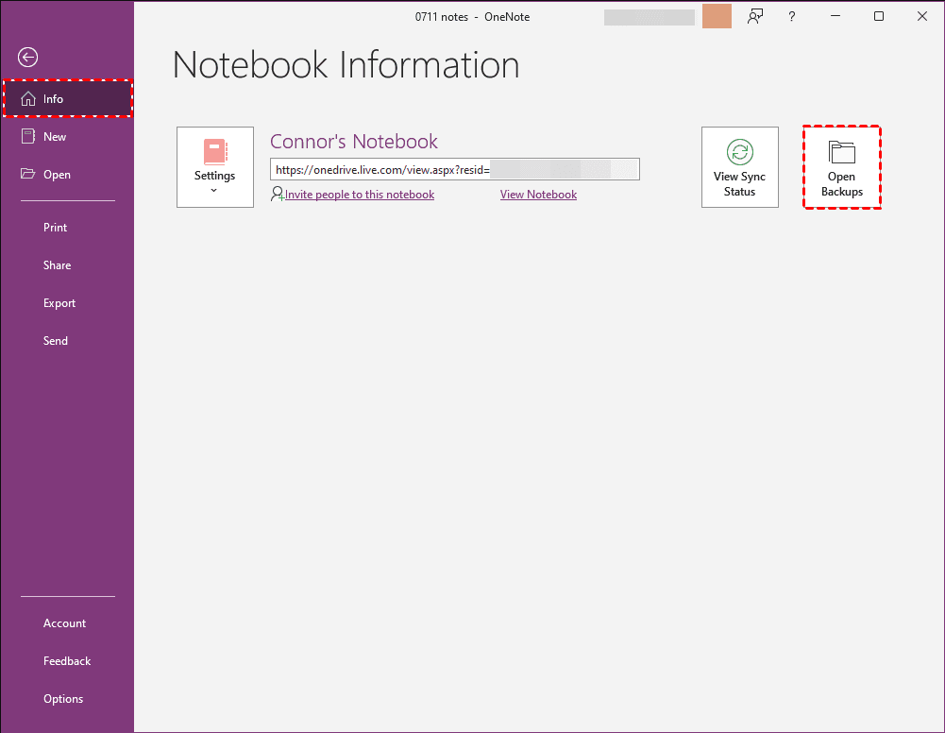
Task: Click the Send sidebar entry
Action: (55, 340)
